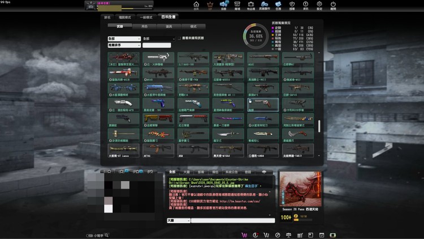
Task: Open the events megaphone icon
Action: 224,5
